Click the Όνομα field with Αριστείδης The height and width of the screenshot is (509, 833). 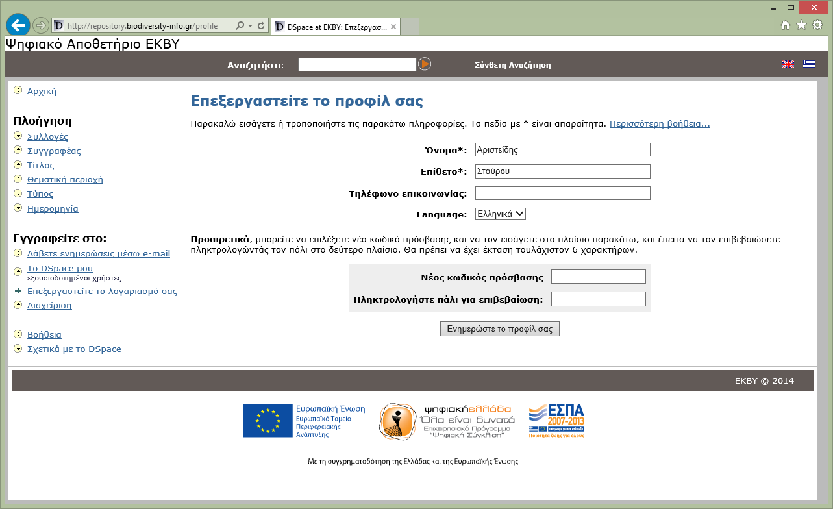point(563,149)
